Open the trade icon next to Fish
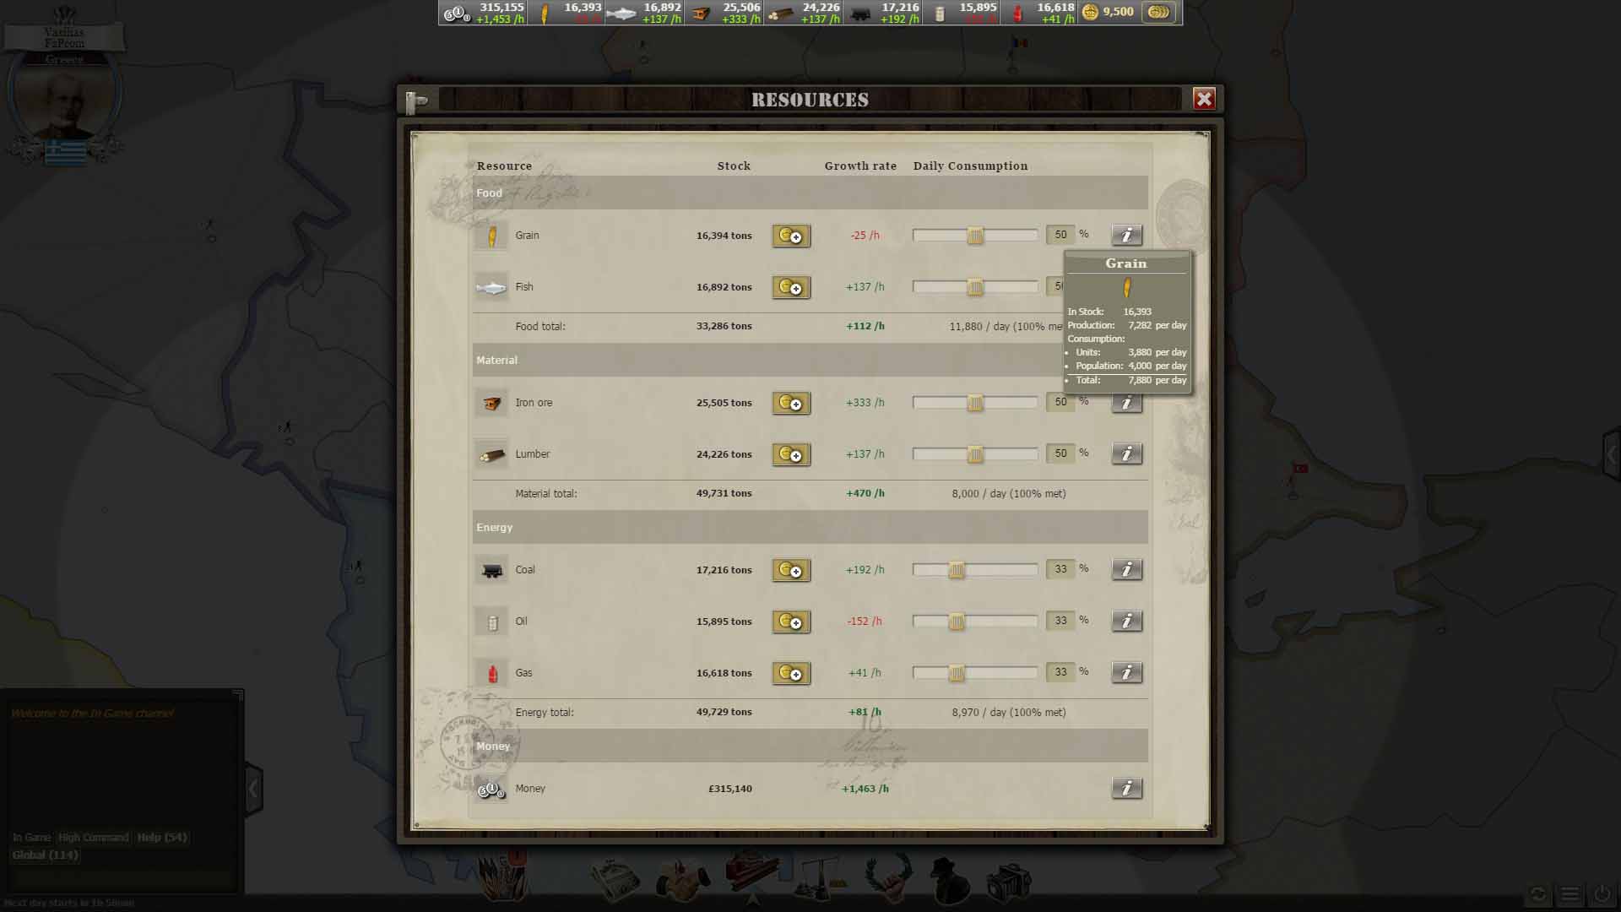 coord(791,287)
